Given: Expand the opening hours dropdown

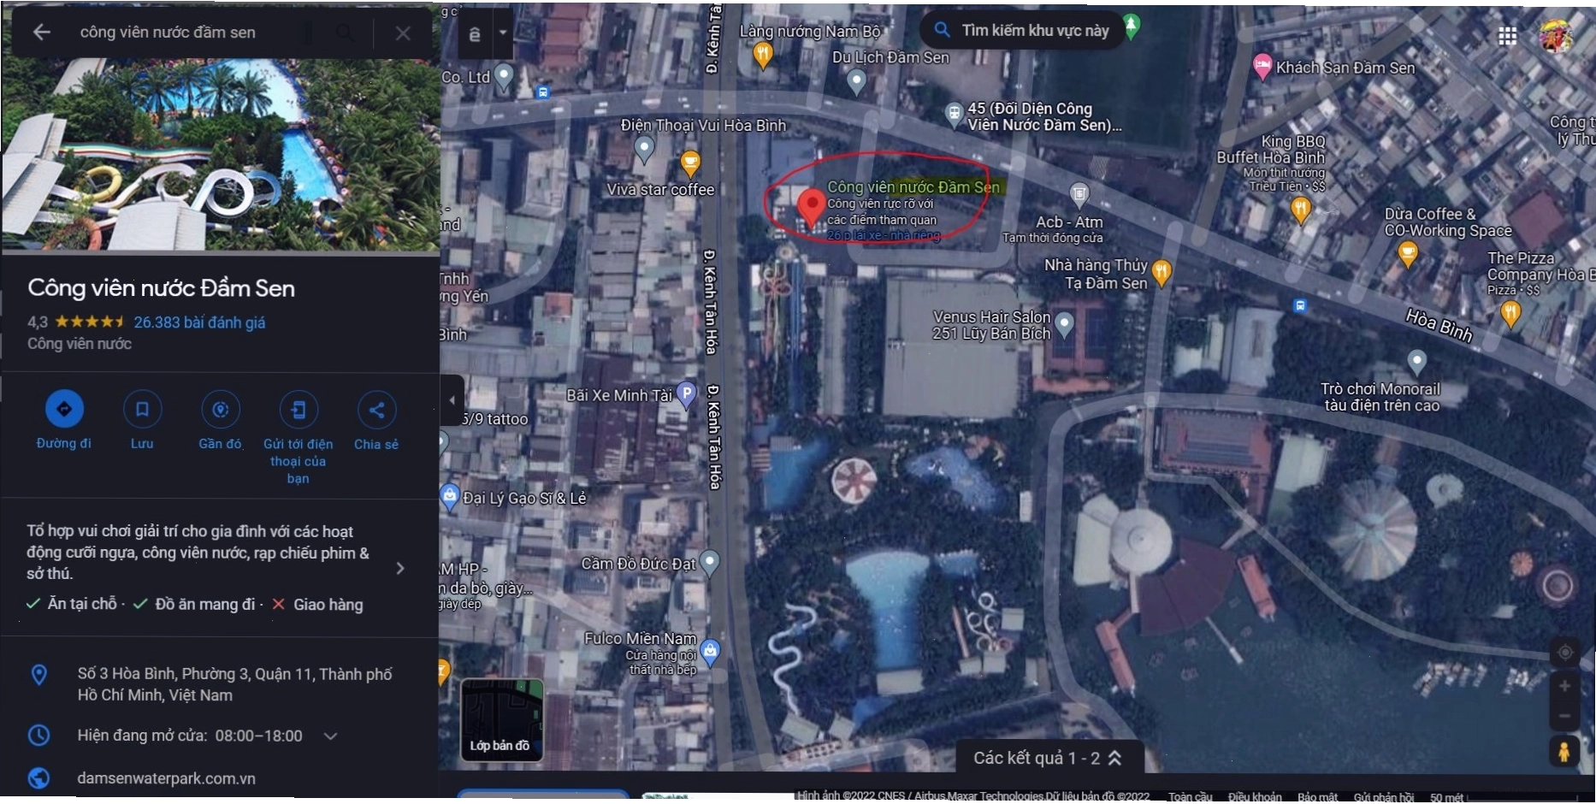Looking at the screenshot, I should click(331, 736).
